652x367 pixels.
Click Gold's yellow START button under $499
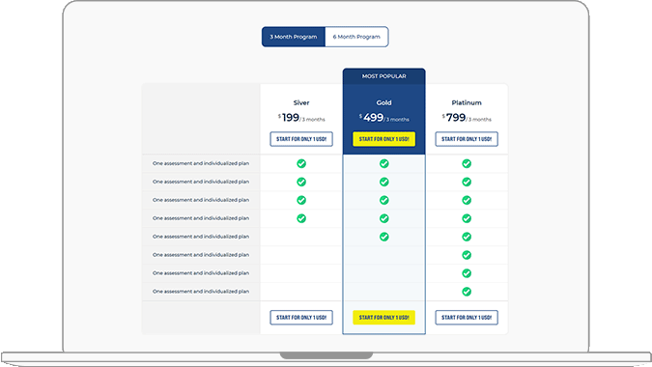click(383, 139)
